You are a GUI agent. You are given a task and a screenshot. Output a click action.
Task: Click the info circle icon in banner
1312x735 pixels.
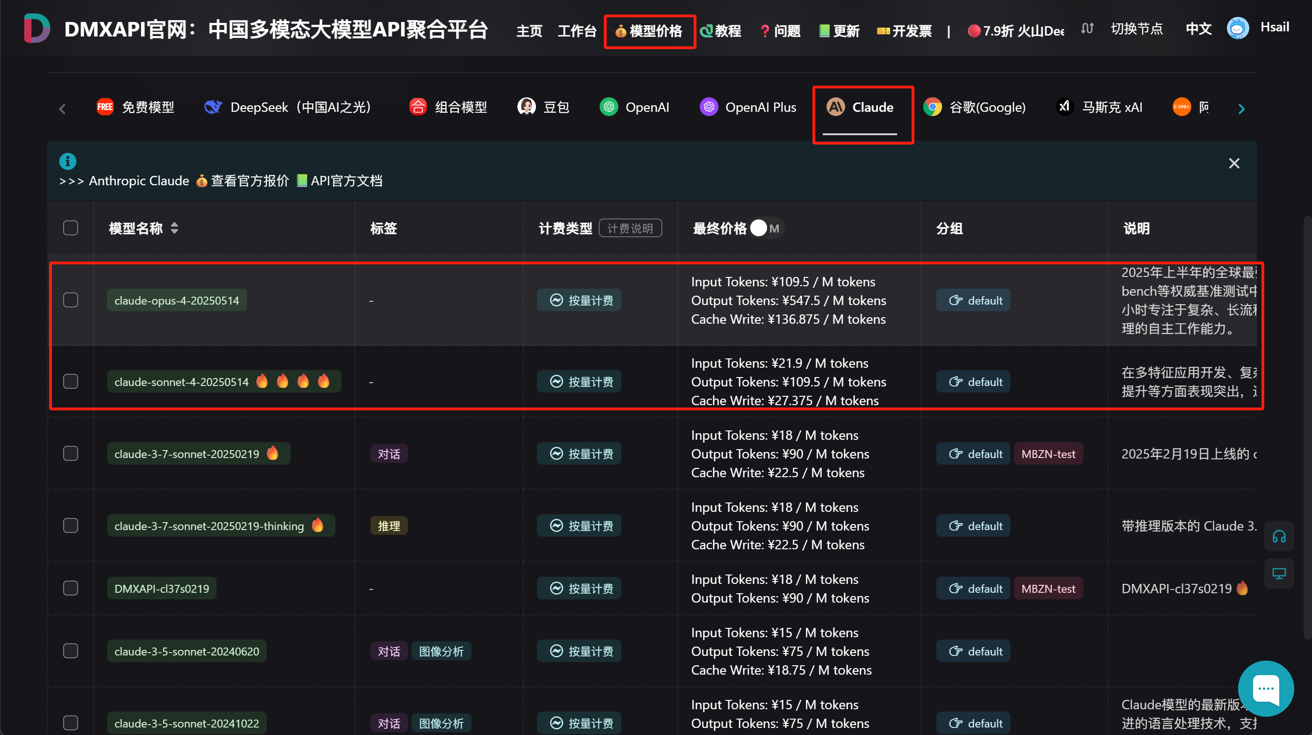click(68, 161)
